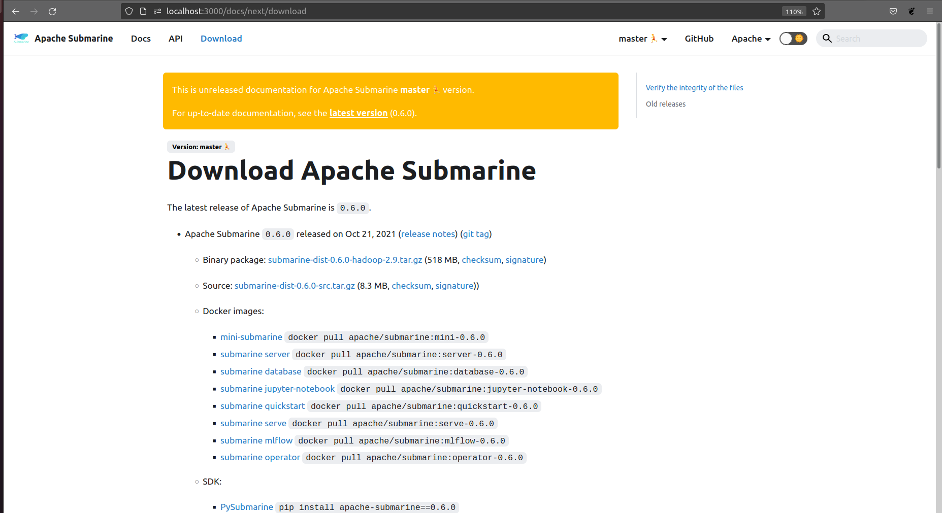Open the binary package checksum link
The width and height of the screenshot is (942, 513).
(x=481, y=260)
